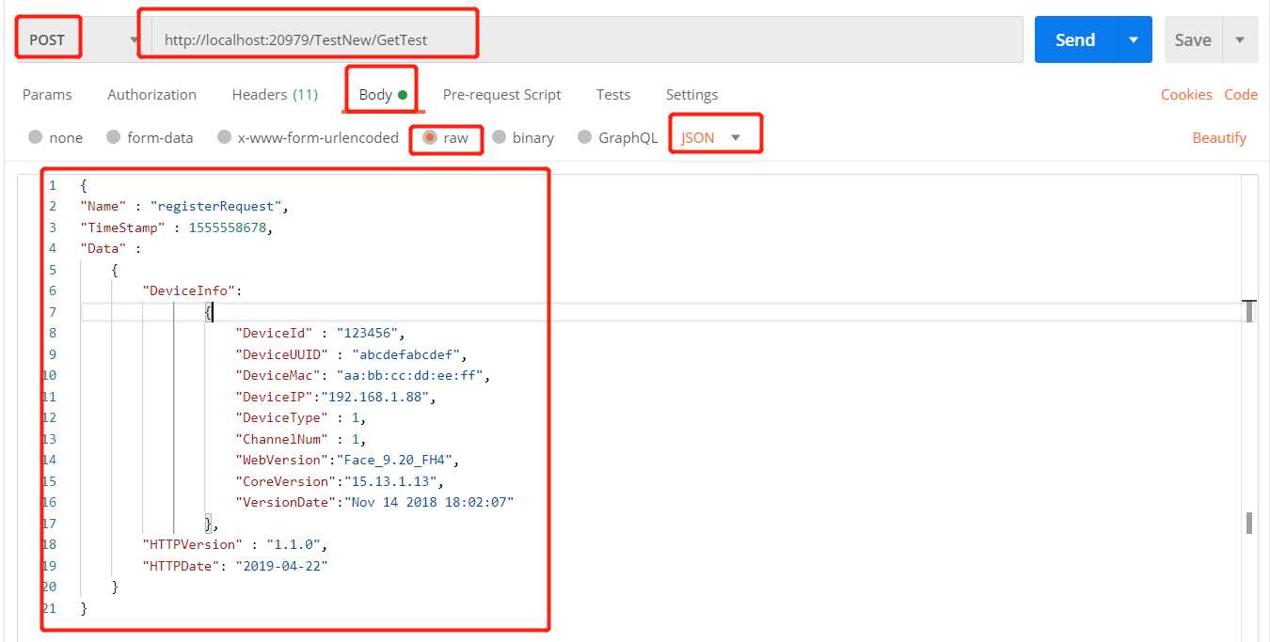Click the Beautify link
Screen dimensions: 1270x642
click(x=1219, y=137)
